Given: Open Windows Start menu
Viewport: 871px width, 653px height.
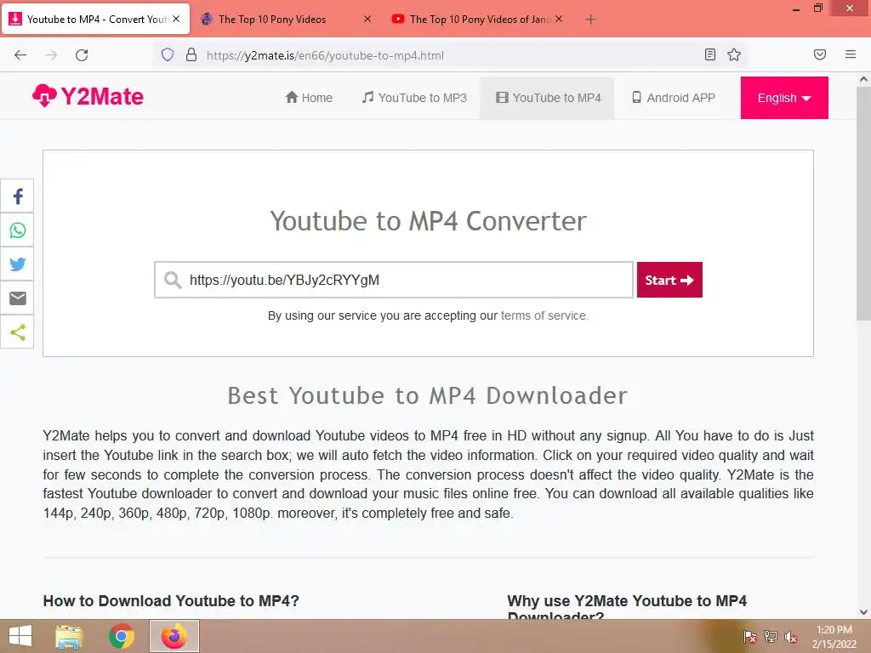Looking at the screenshot, I should pyautogui.click(x=20, y=636).
